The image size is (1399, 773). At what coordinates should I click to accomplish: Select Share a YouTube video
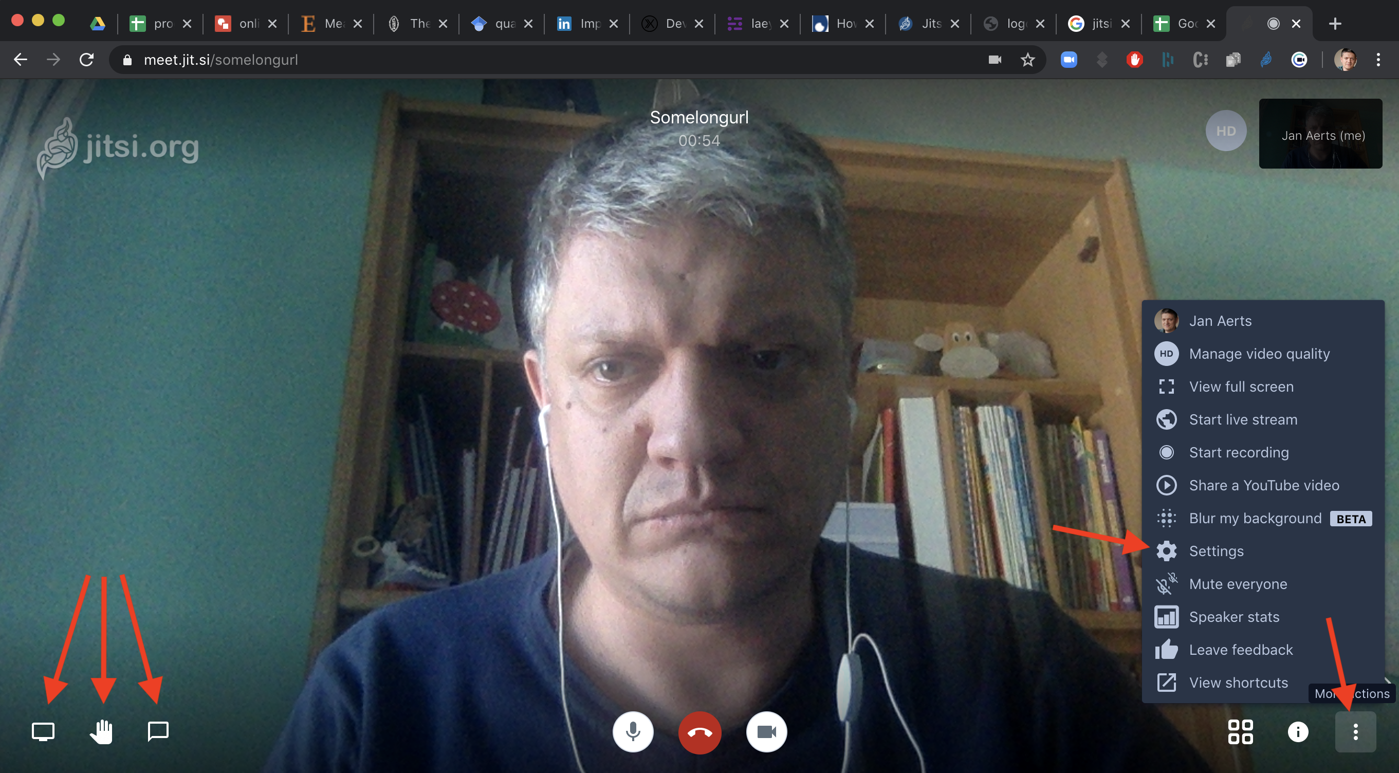coord(1263,485)
